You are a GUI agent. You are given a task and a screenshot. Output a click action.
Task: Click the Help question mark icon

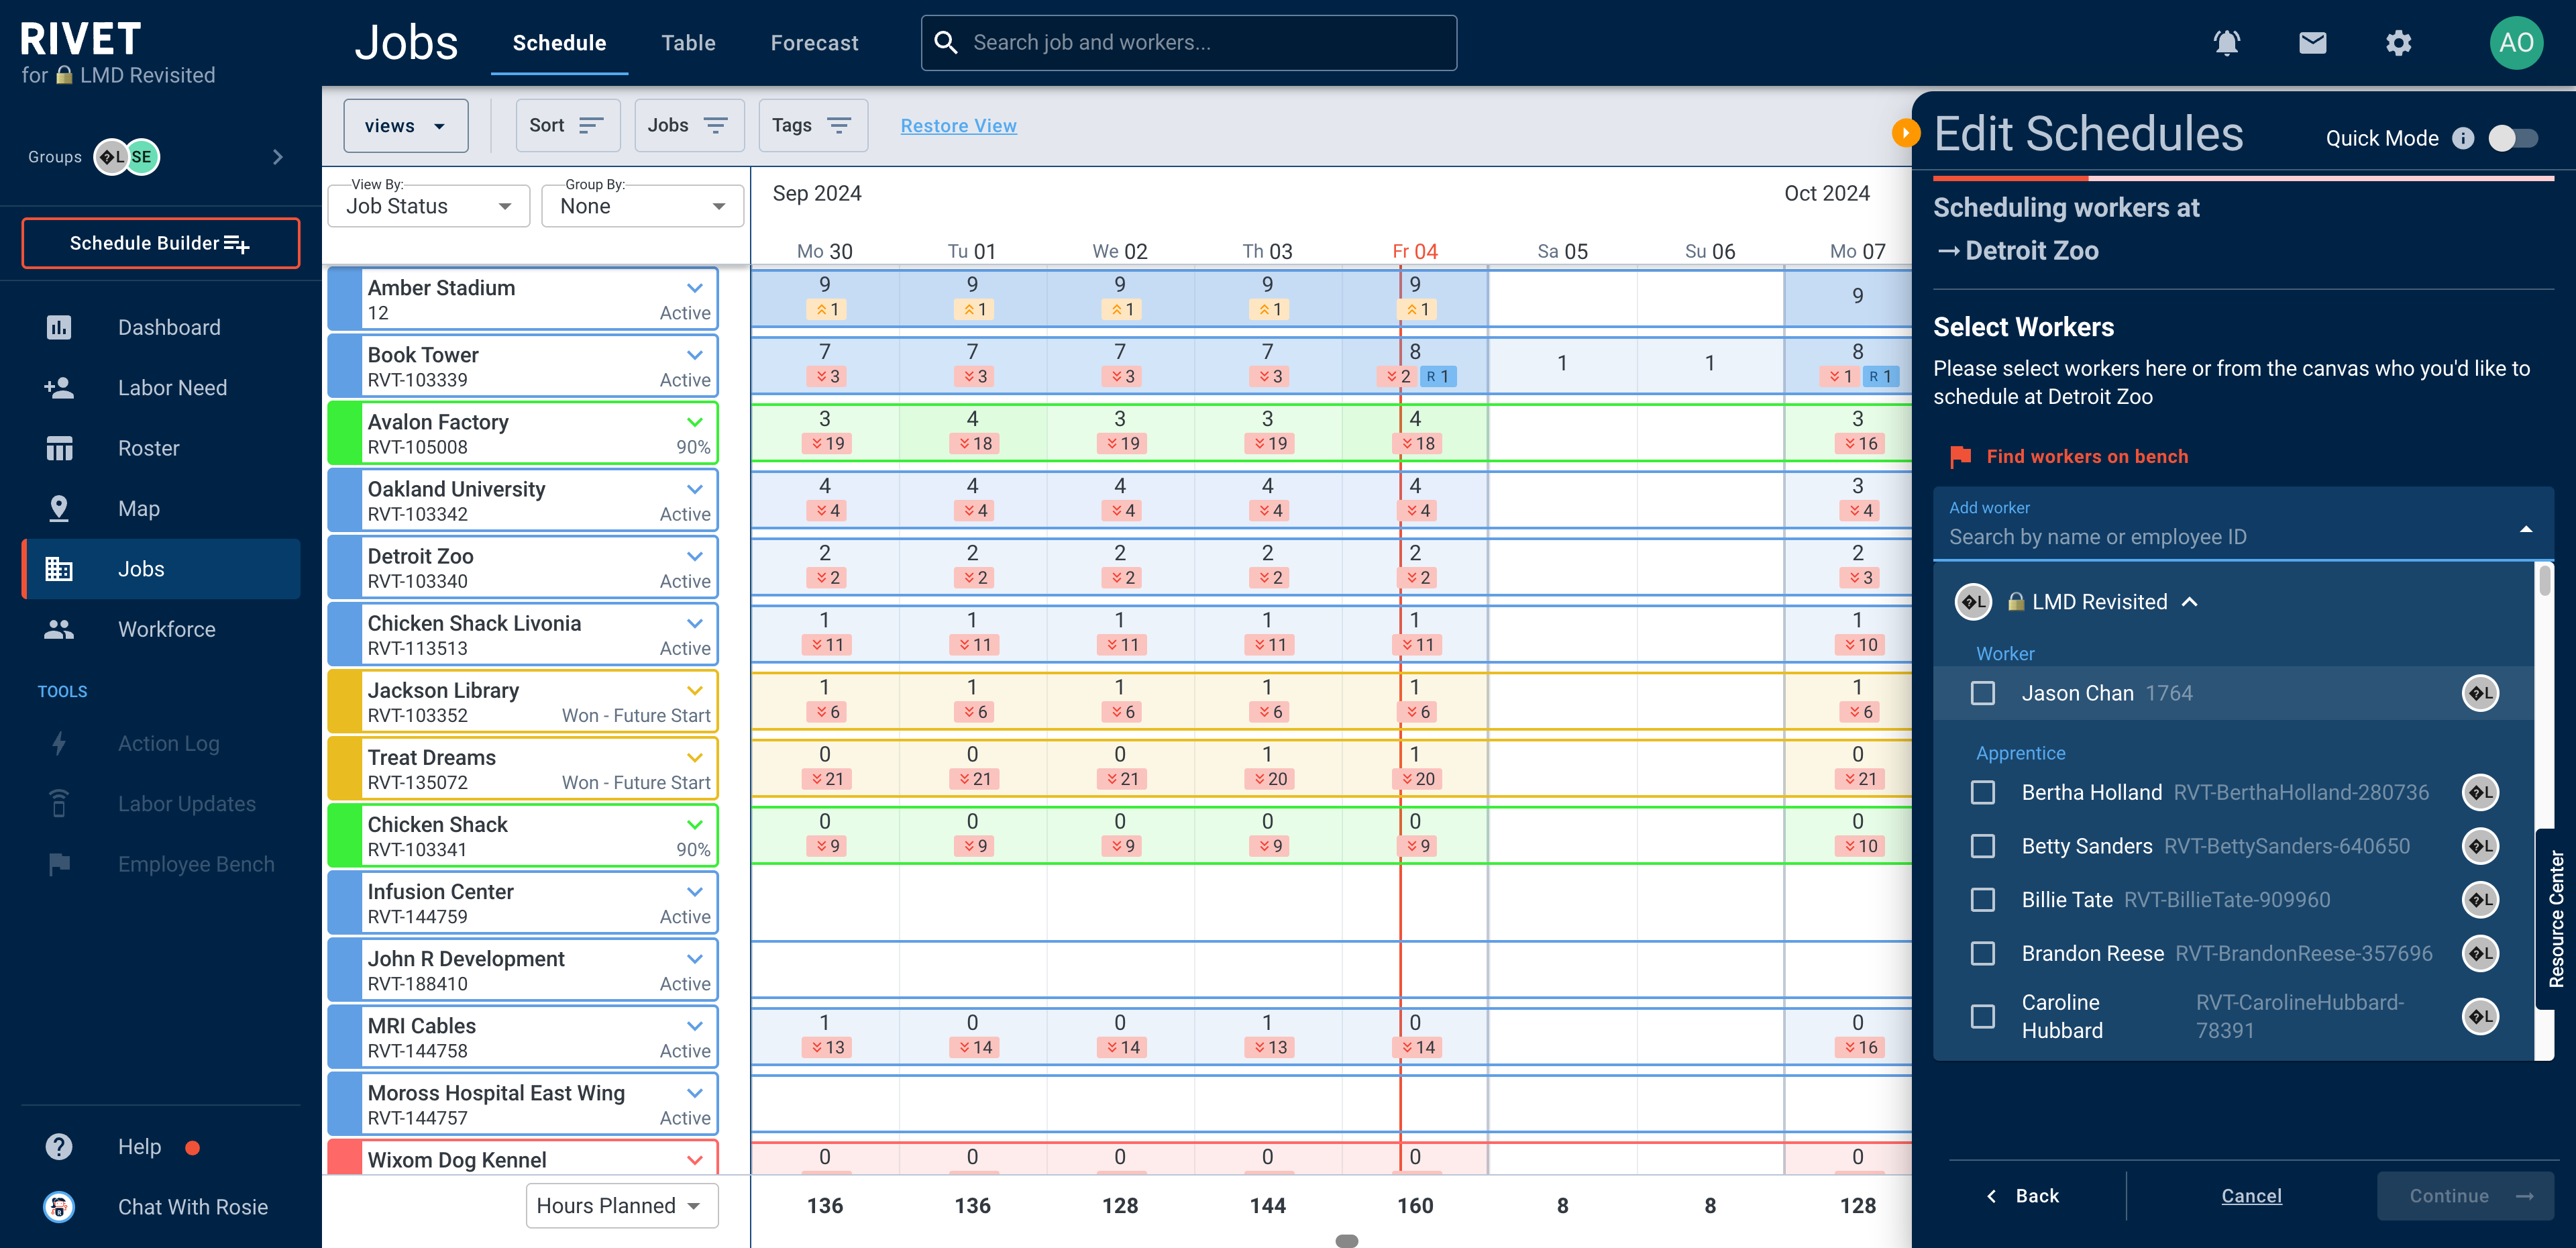coord(59,1146)
